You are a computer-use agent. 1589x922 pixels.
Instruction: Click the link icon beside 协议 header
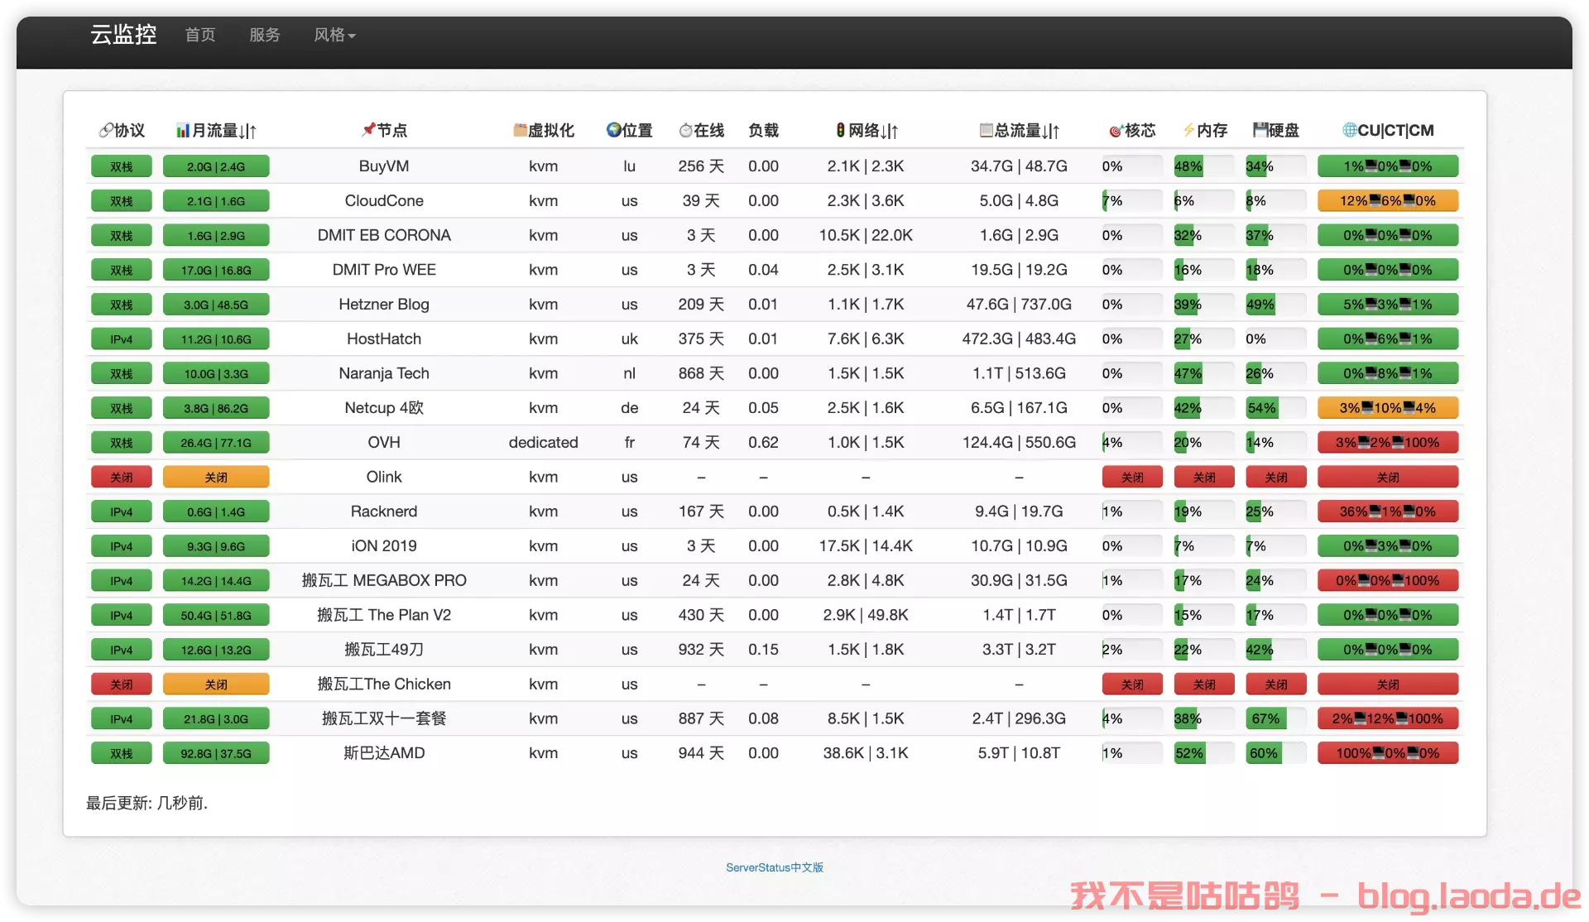(105, 130)
